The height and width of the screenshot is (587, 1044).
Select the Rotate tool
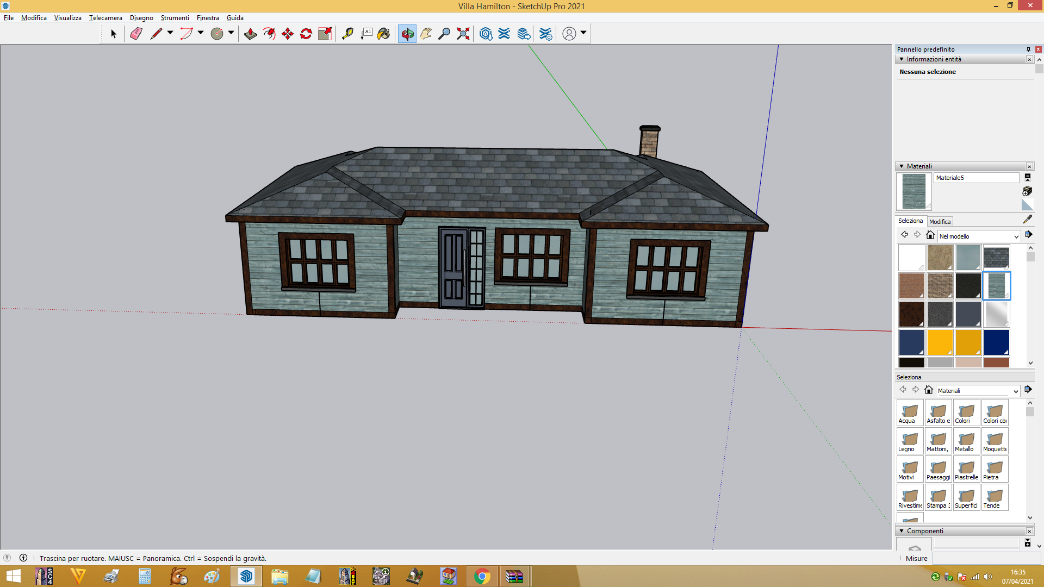pos(306,34)
